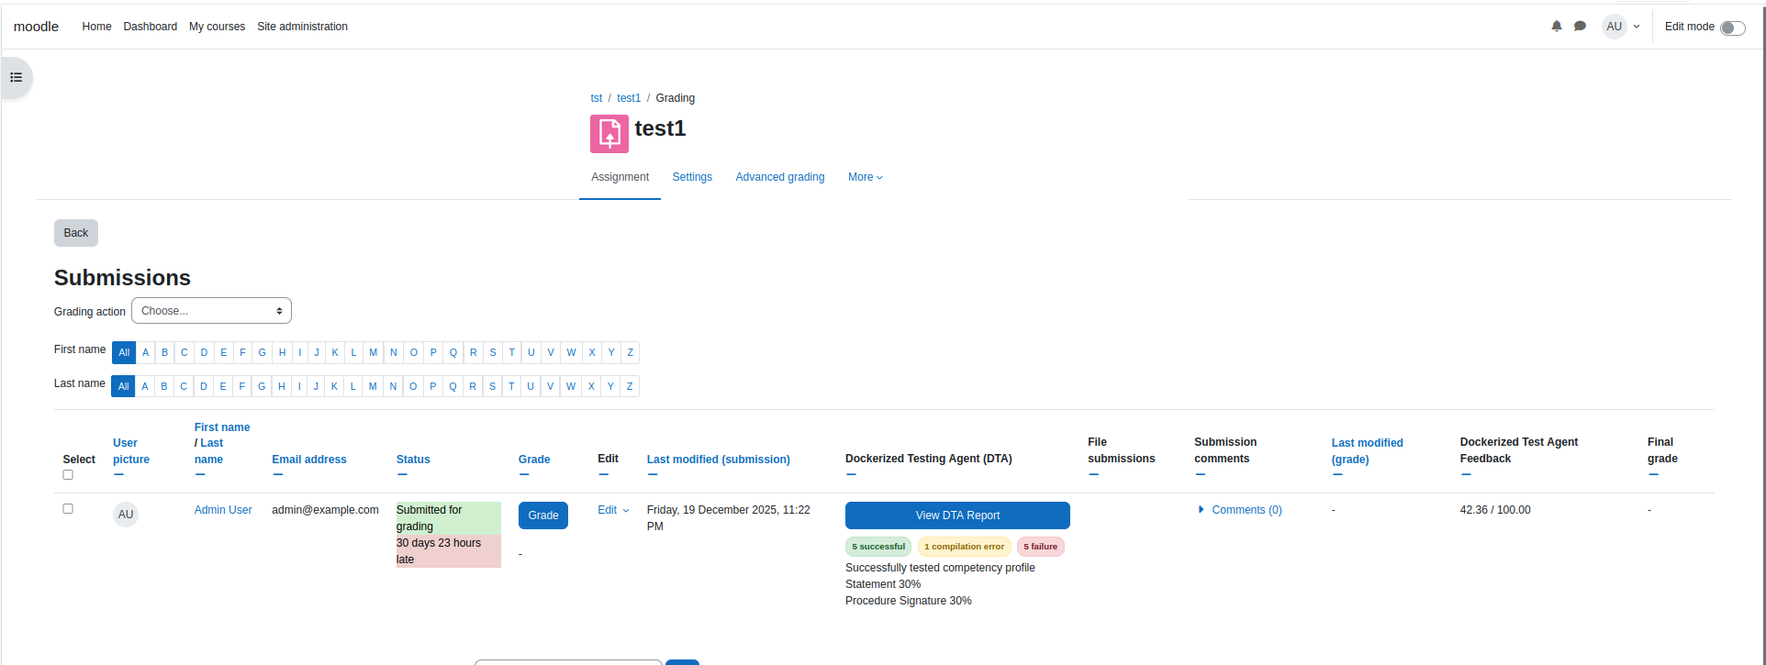Hide the User picture column
This screenshot has height=665, width=1766.
pos(118,475)
